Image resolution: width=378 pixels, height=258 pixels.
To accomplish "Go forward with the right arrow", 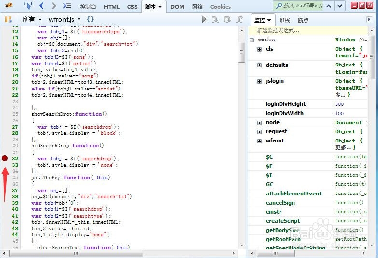I will pyautogui.click(x=54, y=5).
